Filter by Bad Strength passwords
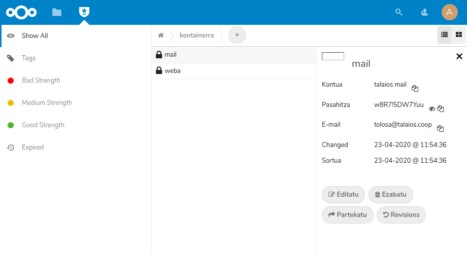467x253 pixels. (x=41, y=81)
